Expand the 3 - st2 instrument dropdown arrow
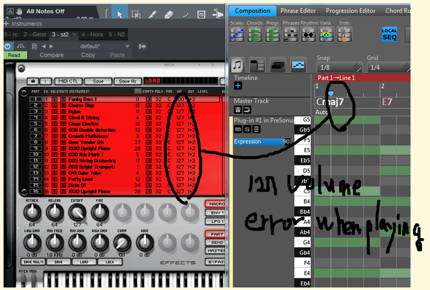 (74, 34)
